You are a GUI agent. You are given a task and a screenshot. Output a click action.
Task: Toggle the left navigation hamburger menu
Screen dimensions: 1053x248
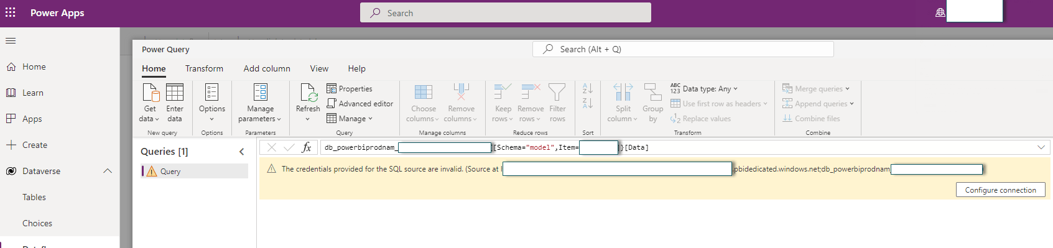pyautogui.click(x=11, y=41)
